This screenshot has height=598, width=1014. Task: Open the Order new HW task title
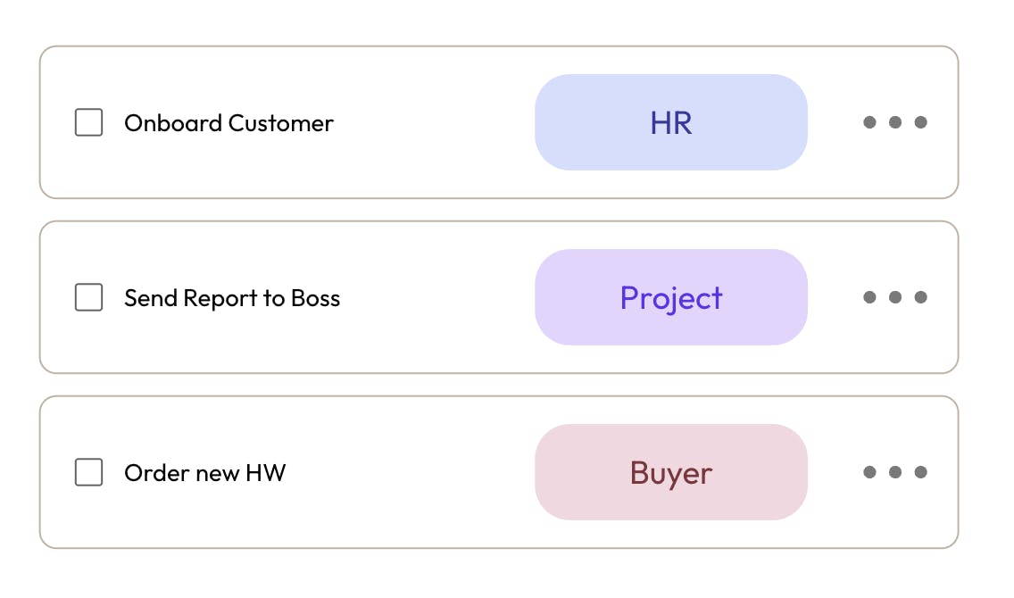(x=205, y=473)
